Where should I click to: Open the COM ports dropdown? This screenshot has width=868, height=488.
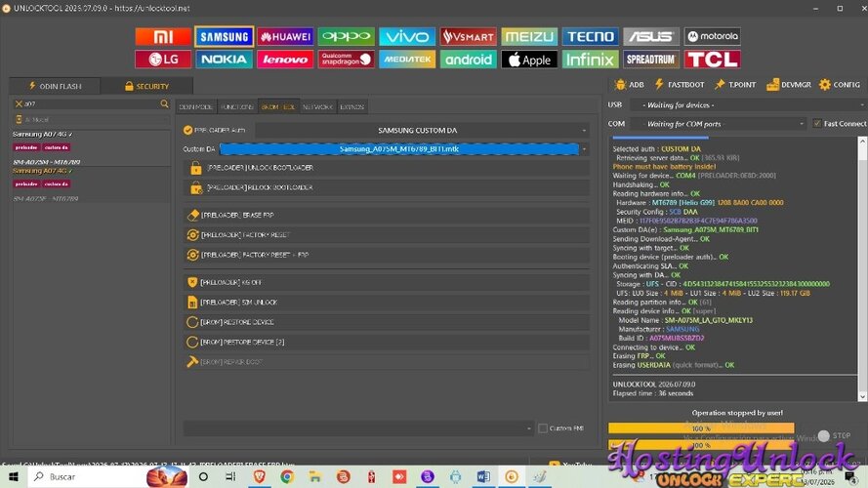coord(719,124)
